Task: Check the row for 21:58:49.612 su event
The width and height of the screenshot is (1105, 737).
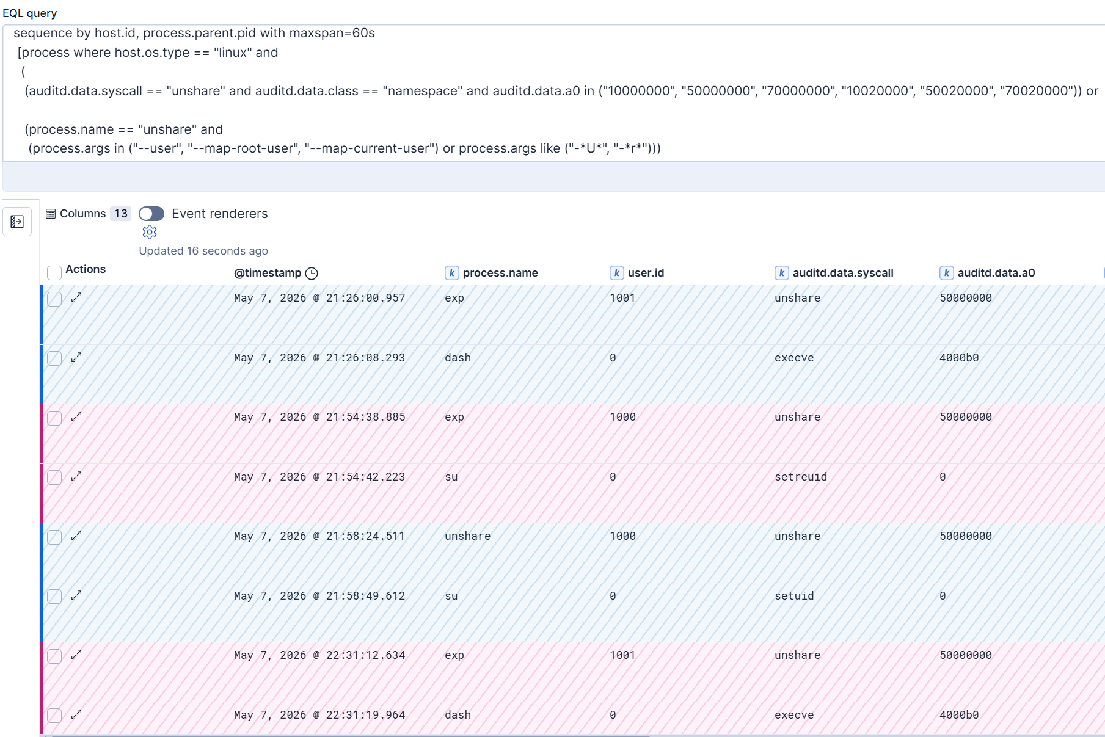Action: point(54,597)
